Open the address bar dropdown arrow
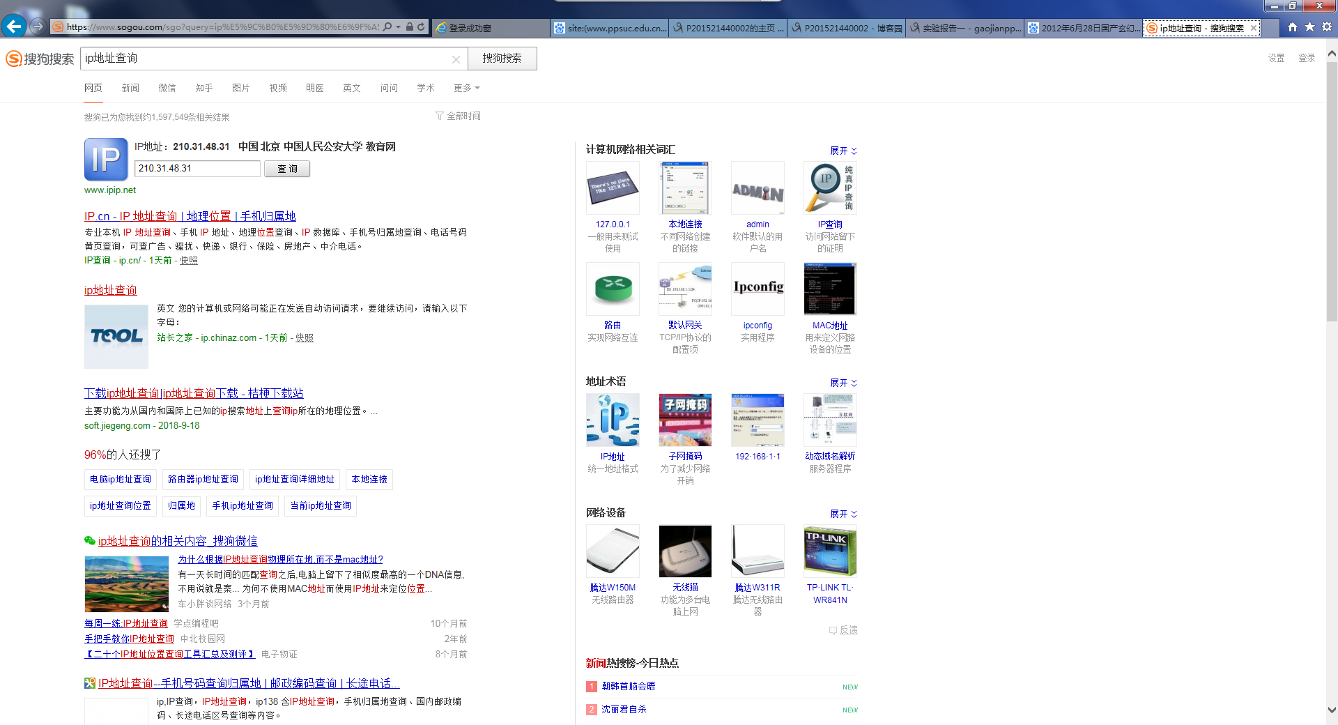The image size is (1338, 725). tap(399, 27)
